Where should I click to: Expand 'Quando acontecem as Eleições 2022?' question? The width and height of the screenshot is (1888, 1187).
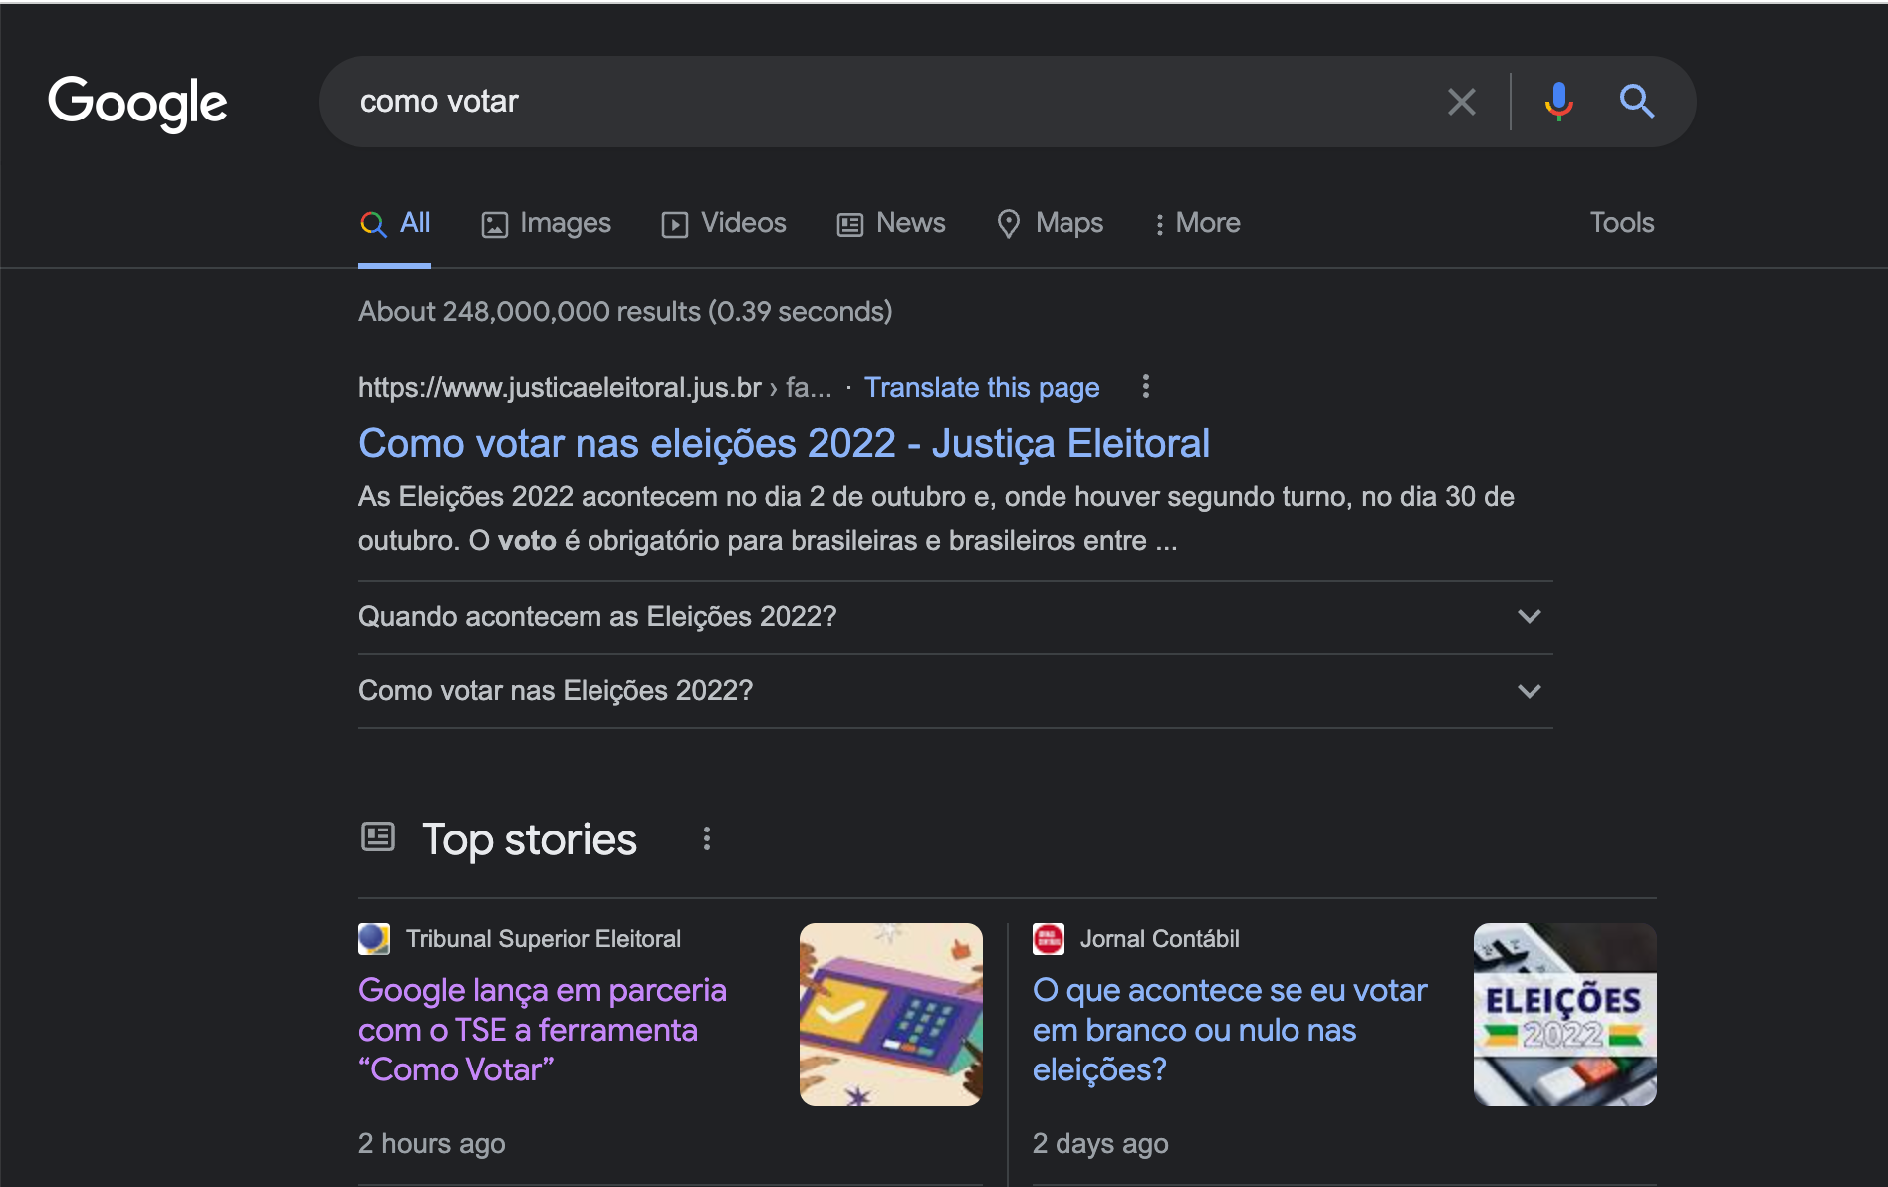pyautogui.click(x=956, y=617)
